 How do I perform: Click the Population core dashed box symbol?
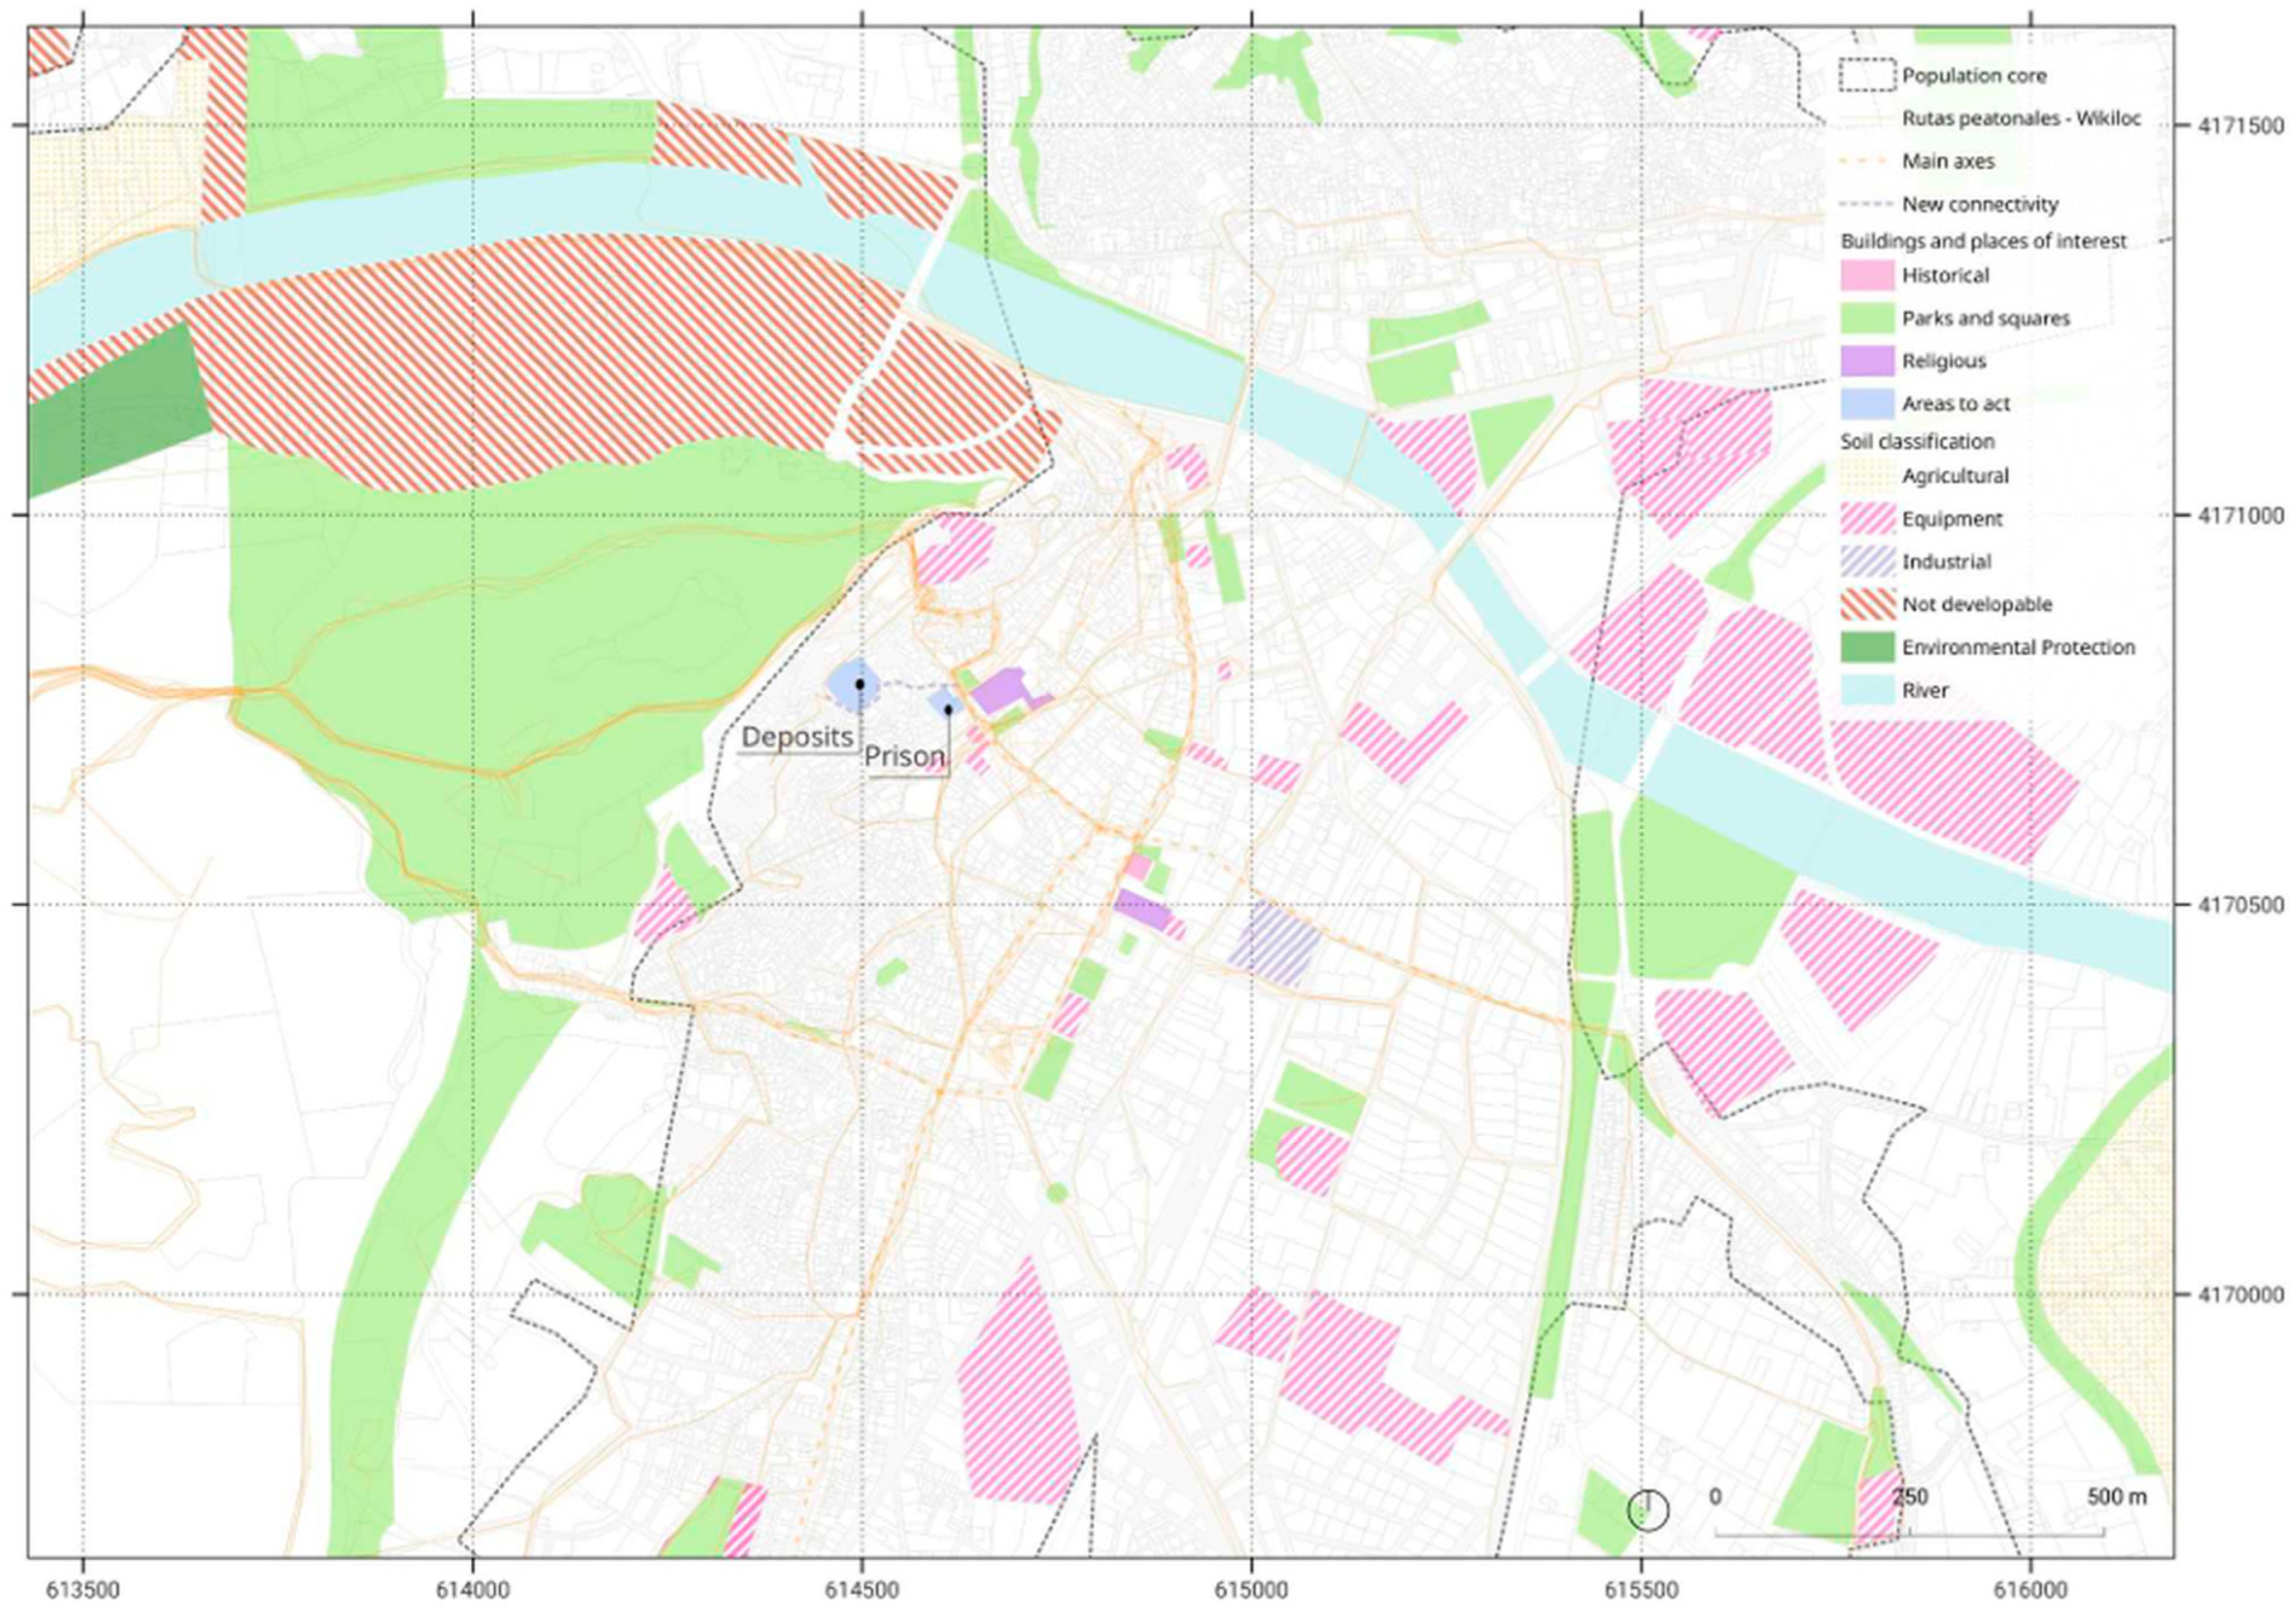coord(1867,75)
